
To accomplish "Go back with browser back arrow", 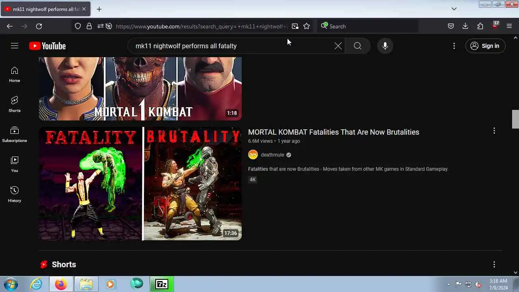I will pyautogui.click(x=10, y=26).
